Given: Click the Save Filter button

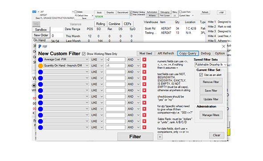Looking at the screenshot, I should click(x=211, y=91).
